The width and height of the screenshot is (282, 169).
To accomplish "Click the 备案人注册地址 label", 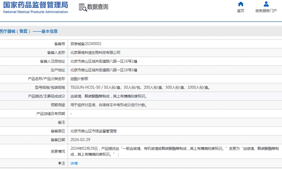I will click(x=52, y=61).
